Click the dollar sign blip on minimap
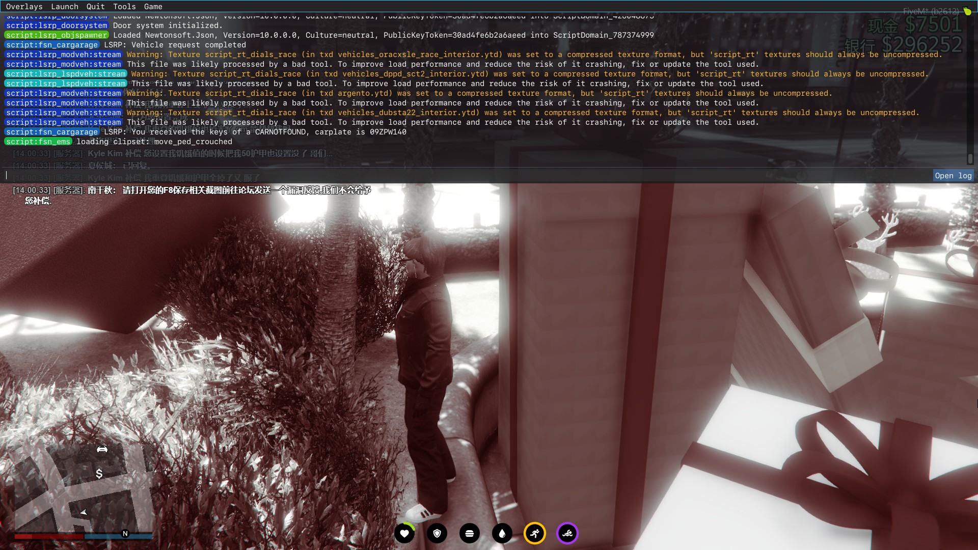This screenshot has height=550, width=978. pyautogui.click(x=99, y=474)
